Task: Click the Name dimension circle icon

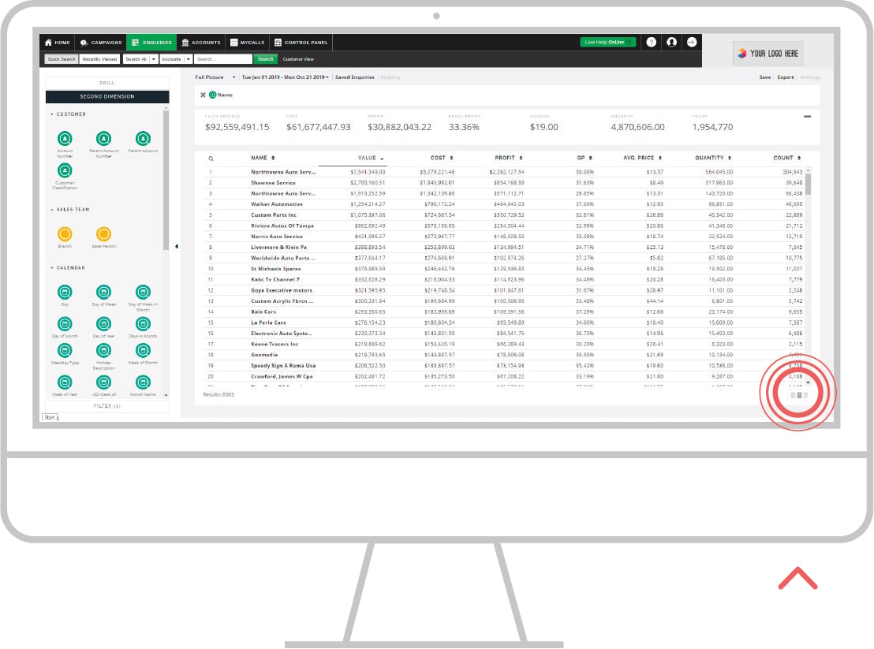Action: [212, 95]
